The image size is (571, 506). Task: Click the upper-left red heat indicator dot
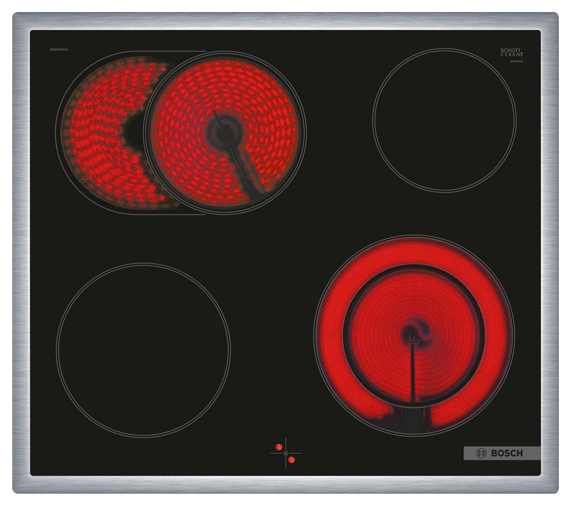[x=279, y=446]
